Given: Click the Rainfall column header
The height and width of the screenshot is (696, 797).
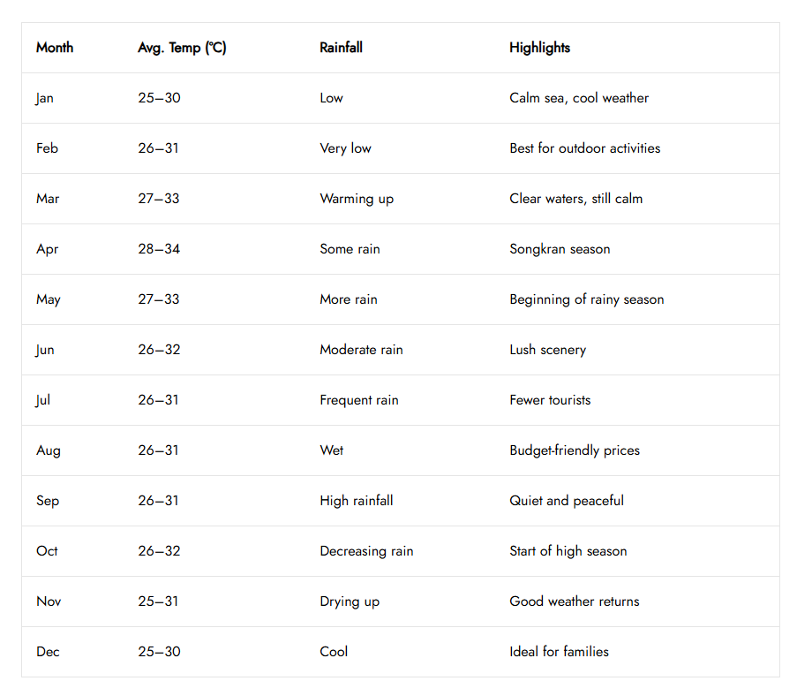Looking at the screenshot, I should tap(341, 48).
